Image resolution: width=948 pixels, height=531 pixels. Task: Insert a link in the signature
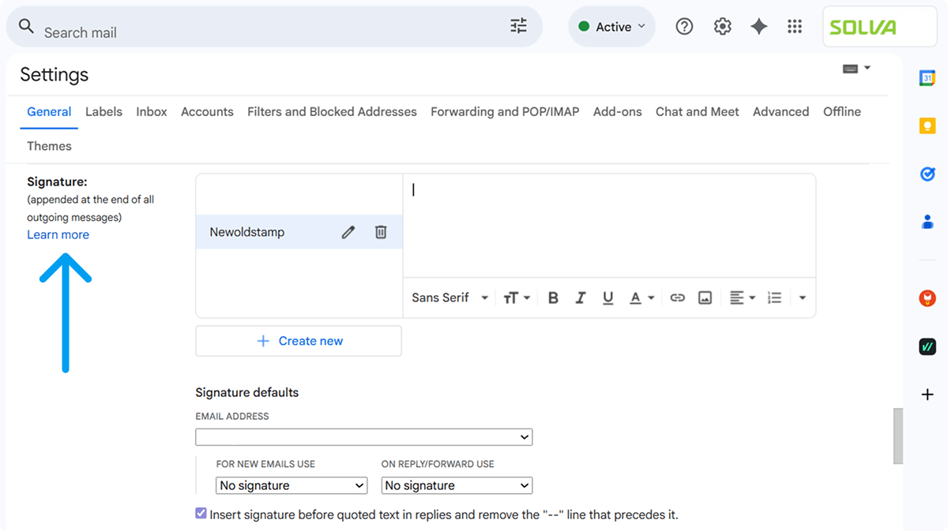(x=677, y=297)
